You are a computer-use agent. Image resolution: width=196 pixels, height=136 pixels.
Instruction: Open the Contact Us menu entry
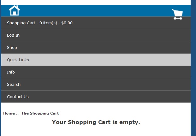[x=96, y=97]
